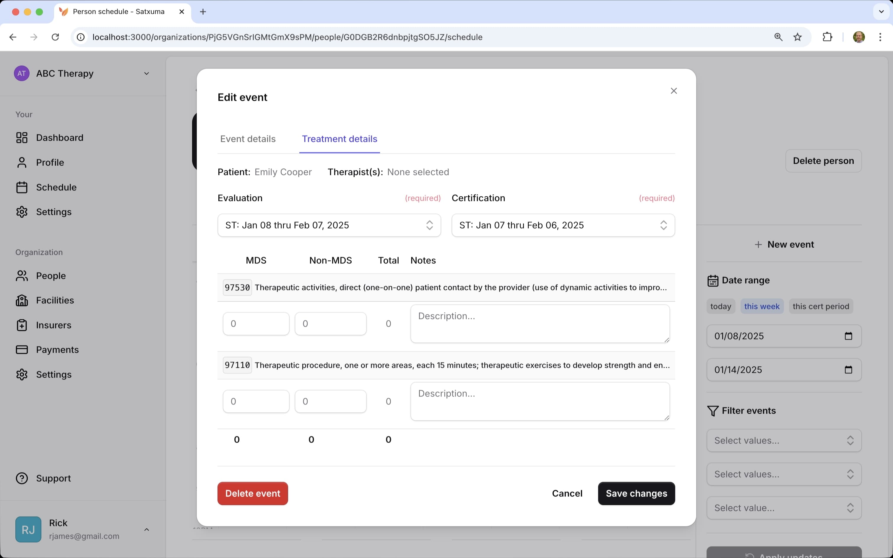Viewport: 893px width, 558px height.
Task: Open the Profile sidebar item
Action: point(40,162)
